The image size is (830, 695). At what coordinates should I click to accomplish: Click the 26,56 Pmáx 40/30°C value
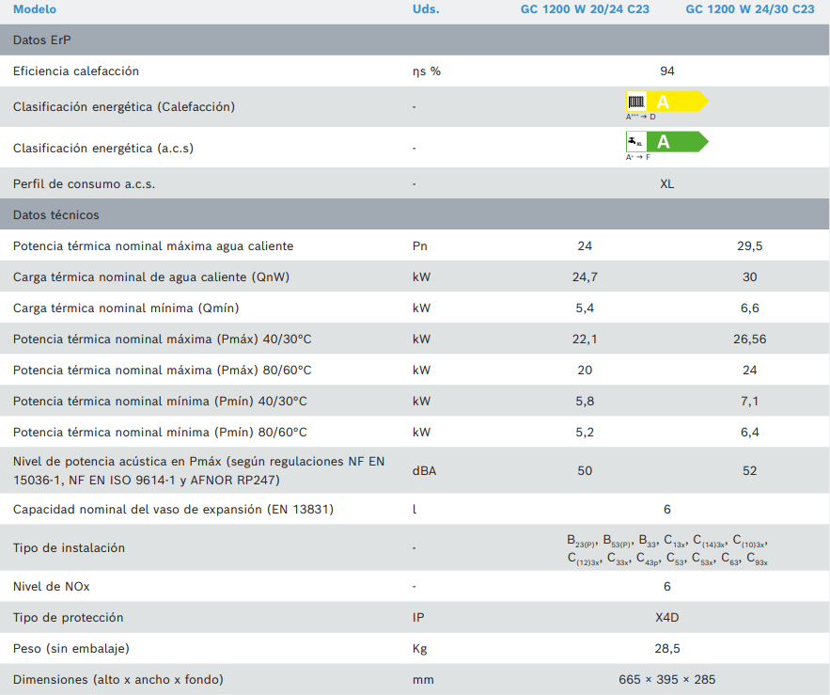pos(749,340)
